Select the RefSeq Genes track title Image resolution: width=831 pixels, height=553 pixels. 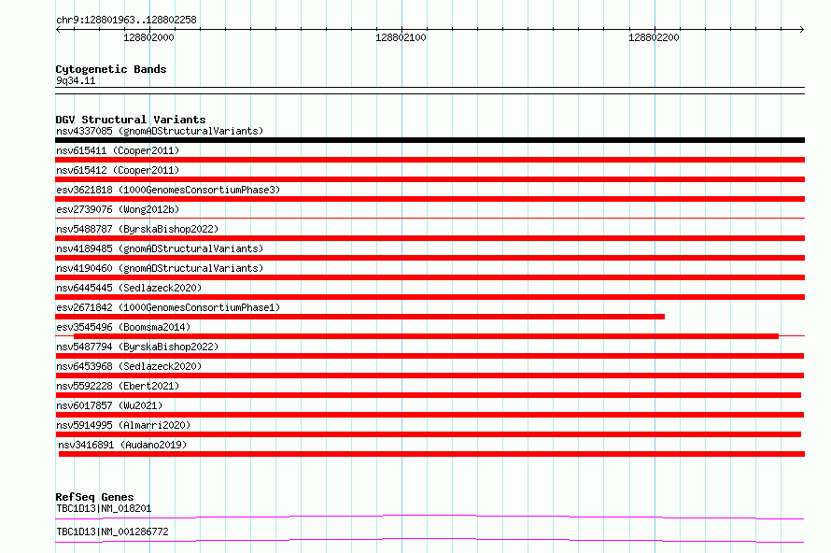pos(94,497)
